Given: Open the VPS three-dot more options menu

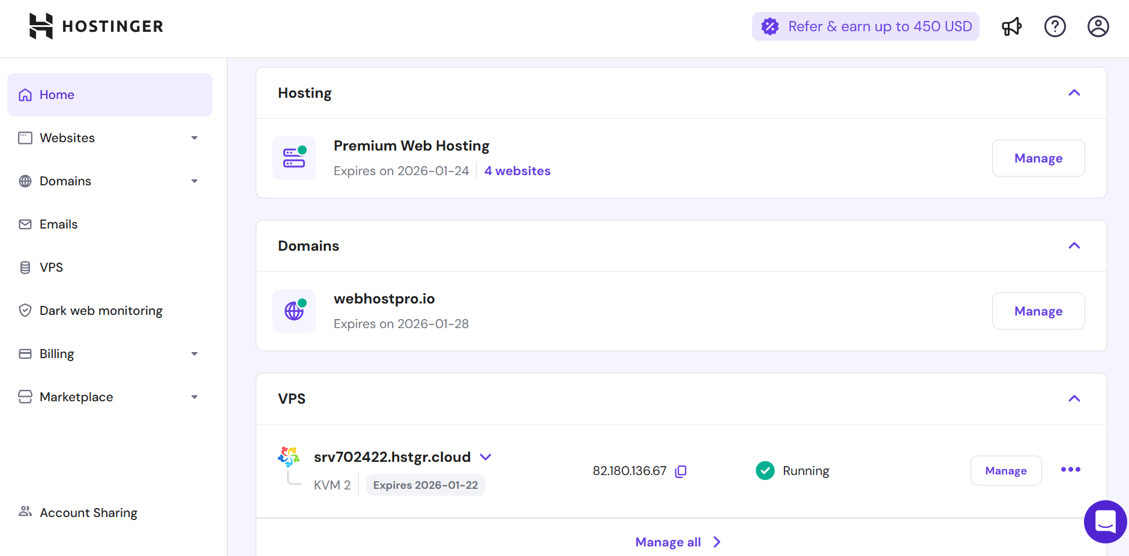Looking at the screenshot, I should tap(1070, 470).
